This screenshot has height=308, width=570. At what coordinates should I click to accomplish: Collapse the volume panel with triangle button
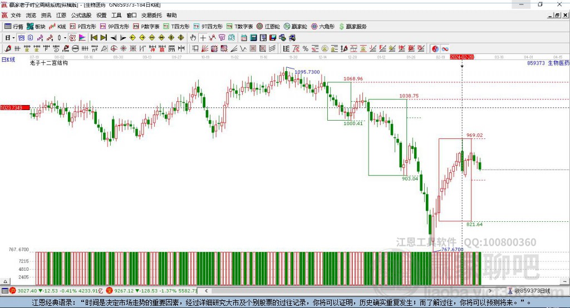pyautogui.click(x=5, y=281)
